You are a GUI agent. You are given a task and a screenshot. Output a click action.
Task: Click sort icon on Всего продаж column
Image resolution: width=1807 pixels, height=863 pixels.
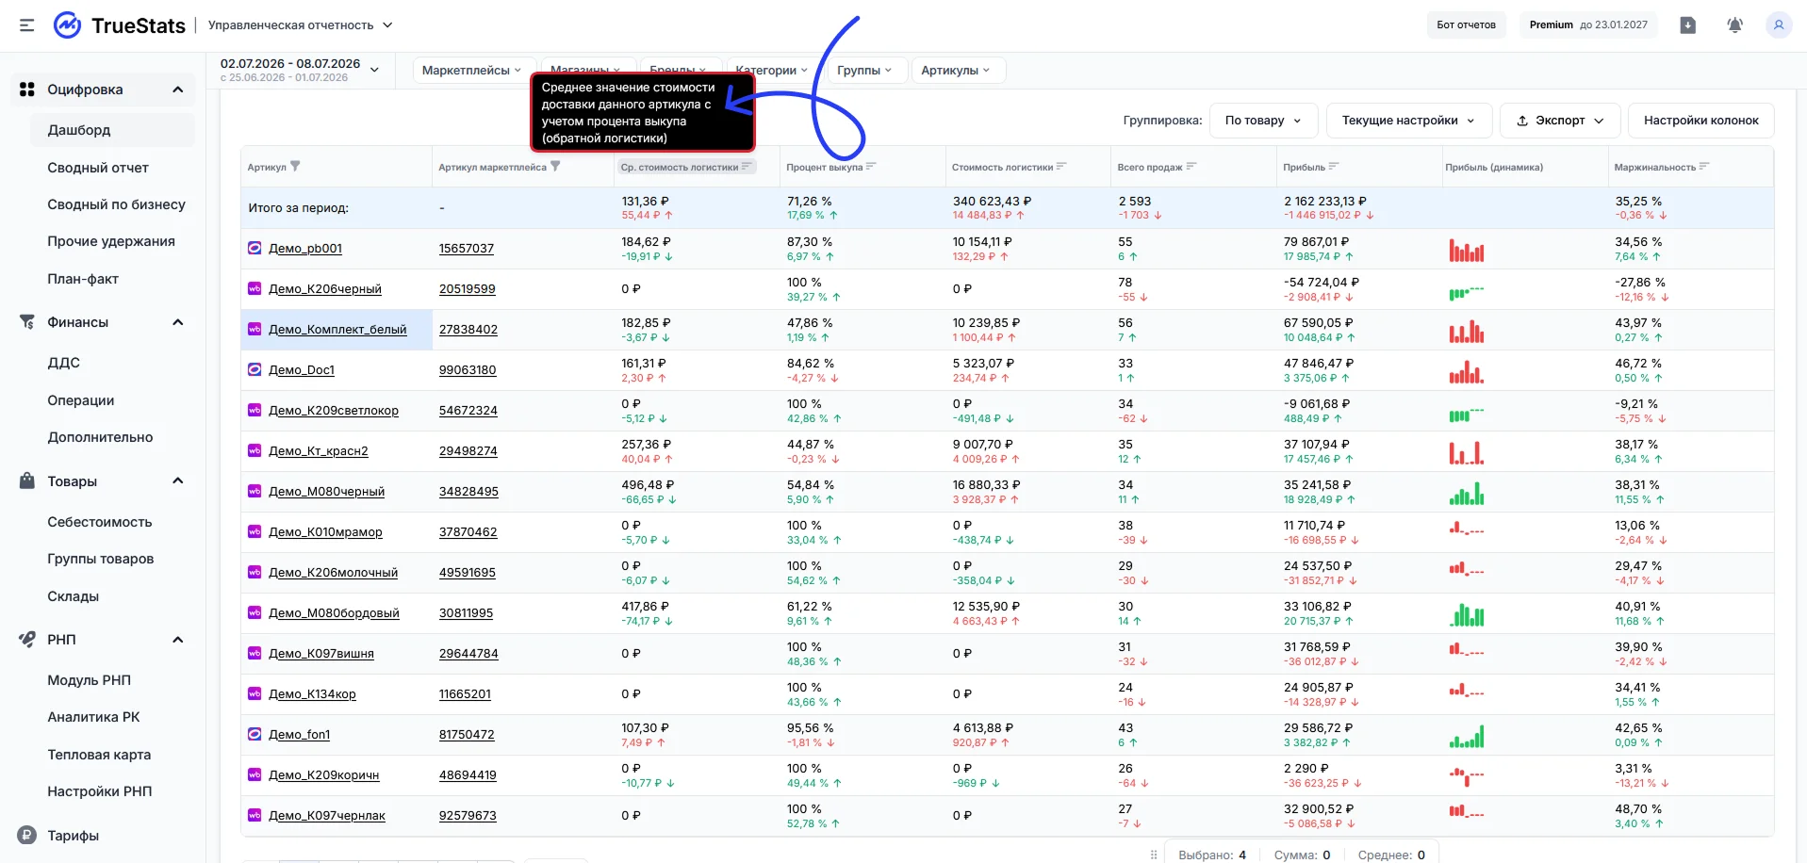[x=1191, y=166]
